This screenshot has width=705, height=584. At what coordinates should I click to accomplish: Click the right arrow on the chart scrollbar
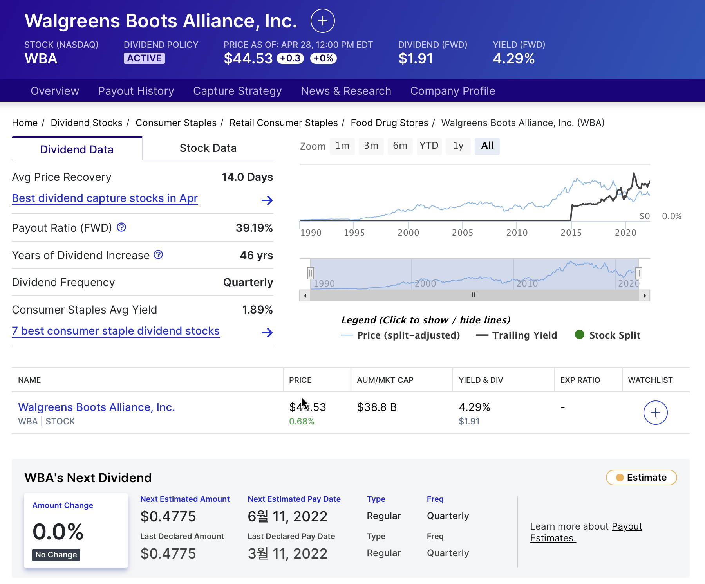coord(645,296)
